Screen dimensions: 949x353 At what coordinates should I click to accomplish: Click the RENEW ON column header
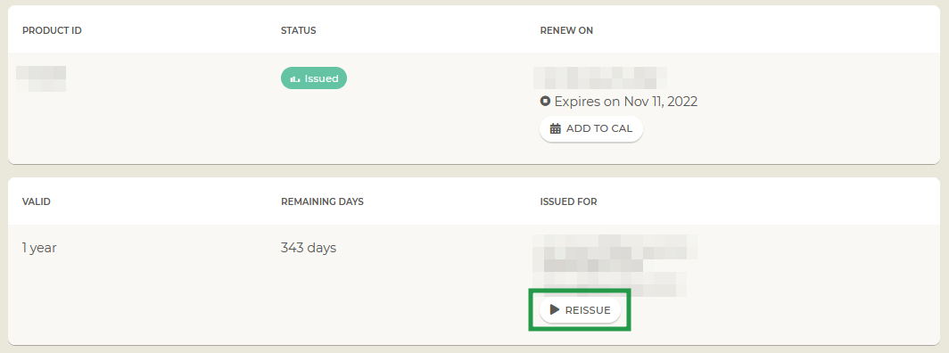(566, 30)
